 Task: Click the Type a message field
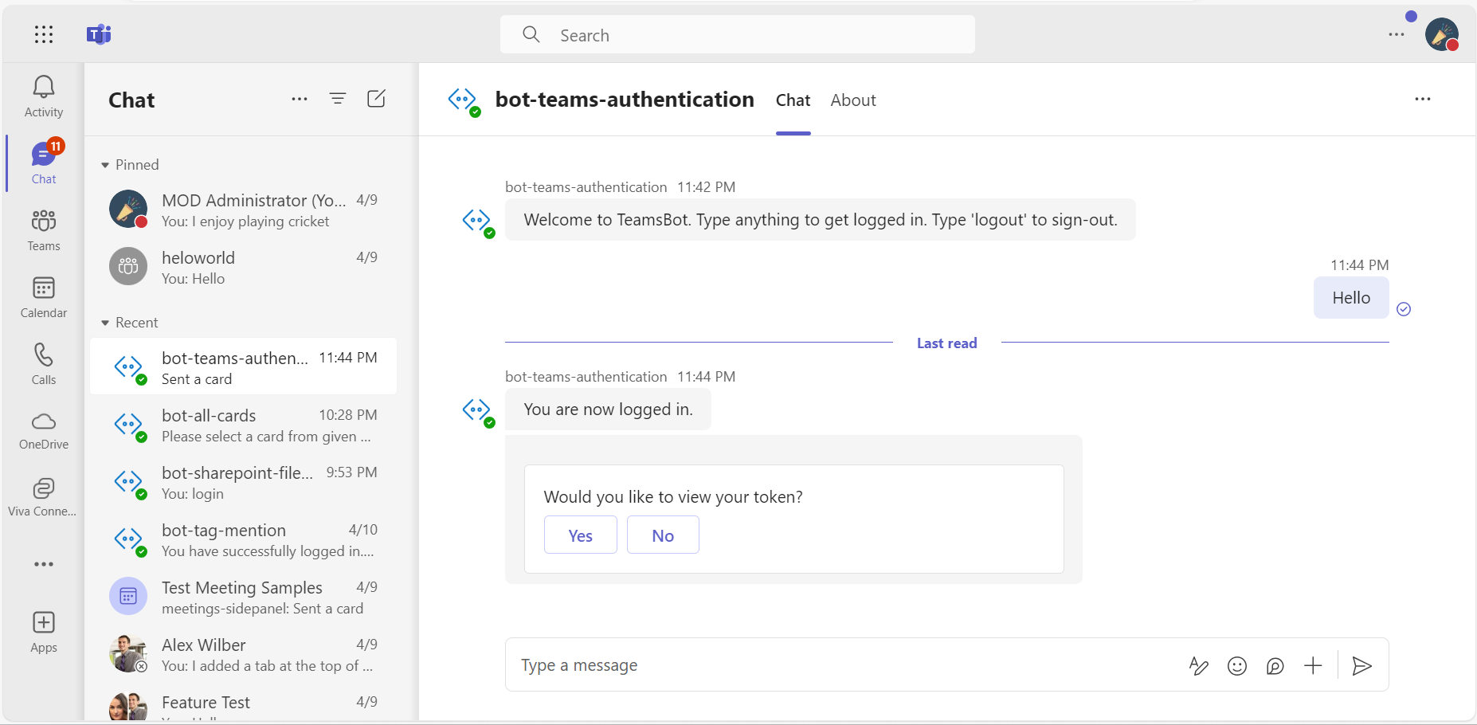[844, 664]
